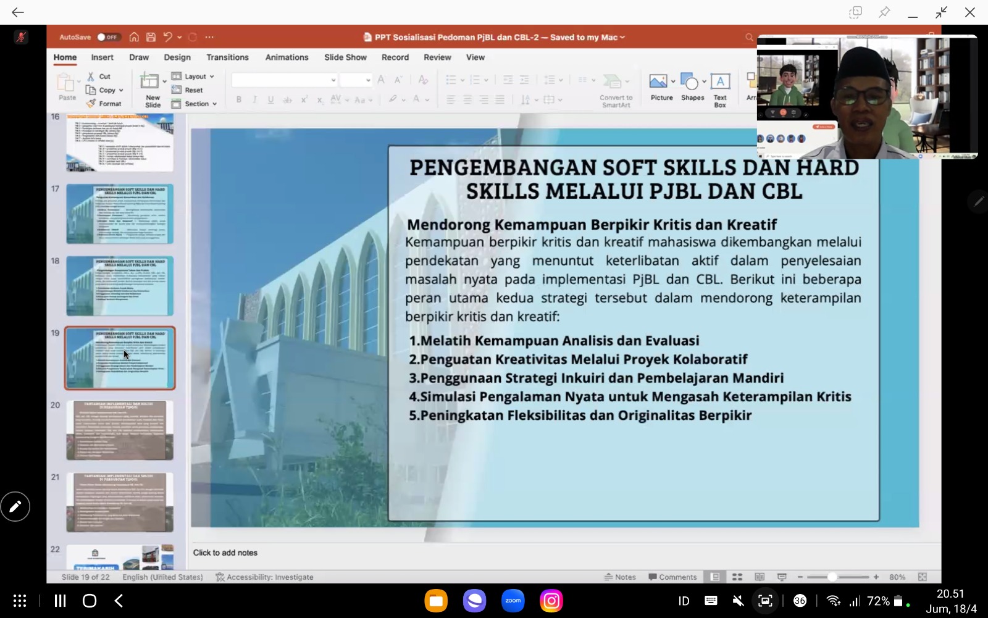The height and width of the screenshot is (618, 988).
Task: Open the New Slide dropdown arrow
Action: [164, 81]
